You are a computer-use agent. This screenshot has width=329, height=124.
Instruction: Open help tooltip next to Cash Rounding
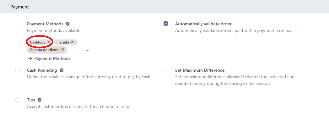point(62,70)
